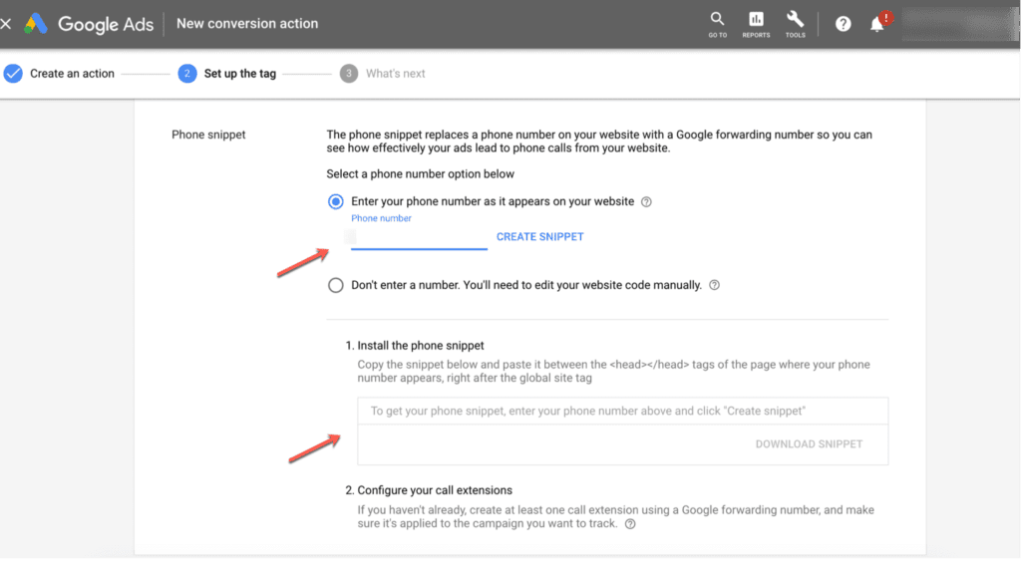Viewport: 1021px width, 573px height.
Task: Click help icon beside 'Enter your phone number'
Action: click(x=646, y=202)
